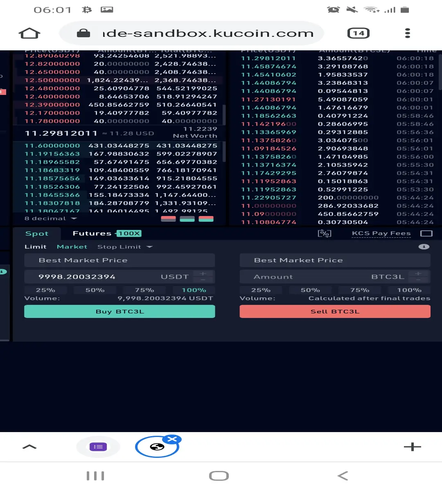Click trade amount 200.00000000 in trade history
This screenshot has height=491, width=442.
click(x=348, y=198)
